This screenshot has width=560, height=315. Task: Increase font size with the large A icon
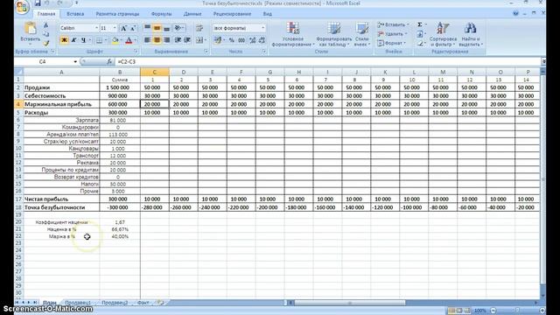click(123, 28)
